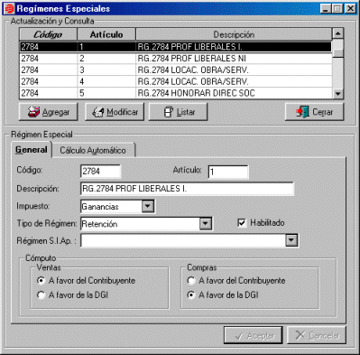Select row RG.2784 HONORAR DIREC SOC
This screenshot has width=360, height=355.
coord(176,93)
